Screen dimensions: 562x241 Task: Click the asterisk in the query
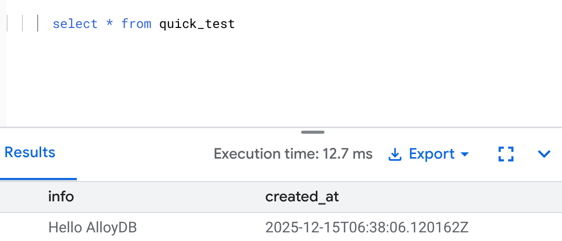tap(109, 24)
